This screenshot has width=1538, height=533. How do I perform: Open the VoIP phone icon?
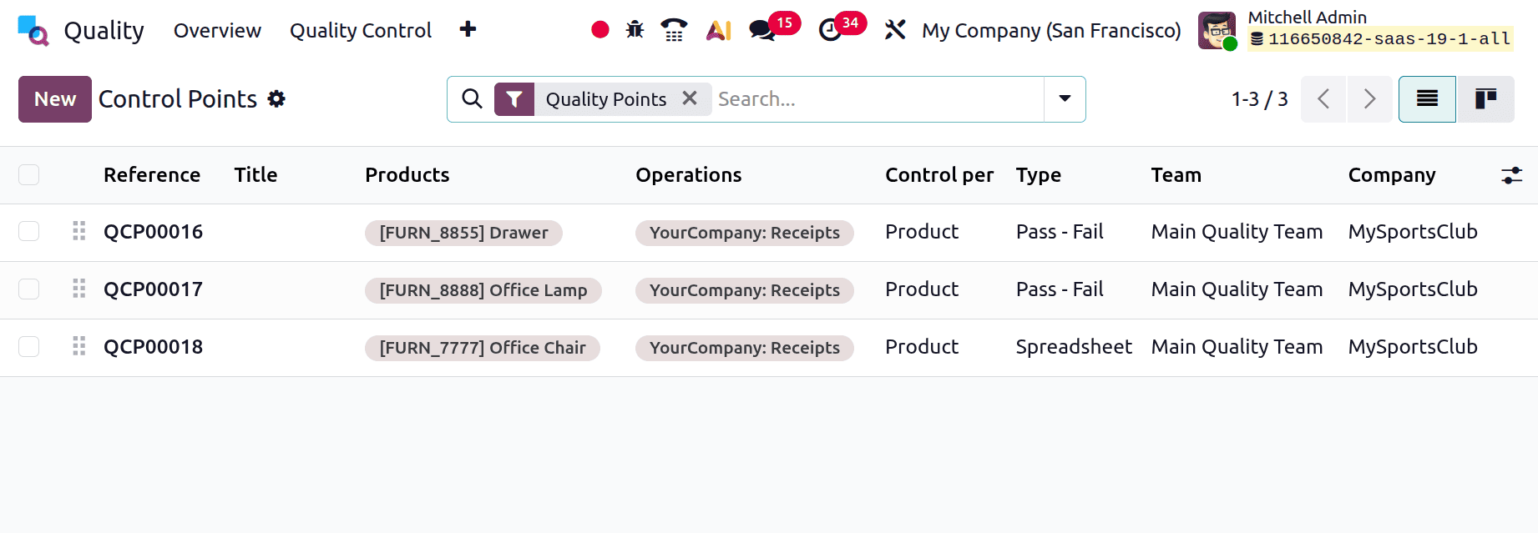coord(674,30)
